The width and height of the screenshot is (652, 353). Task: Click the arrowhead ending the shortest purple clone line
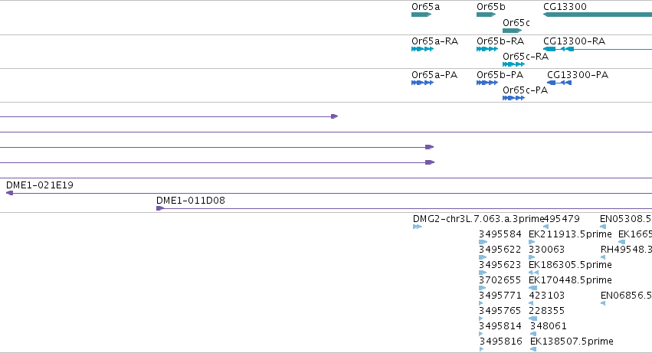tap(334, 116)
